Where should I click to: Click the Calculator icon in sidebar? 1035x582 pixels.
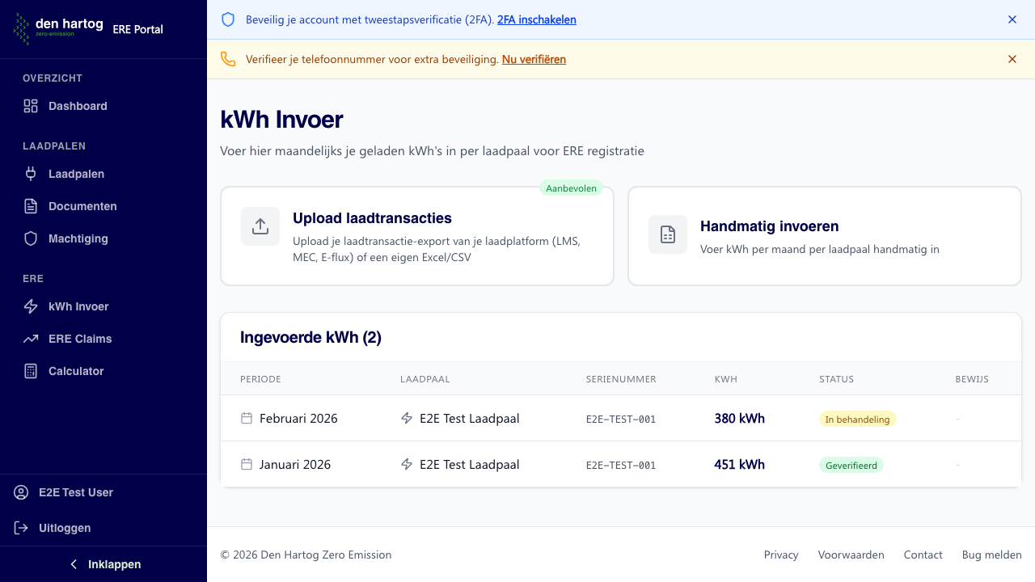pos(30,371)
